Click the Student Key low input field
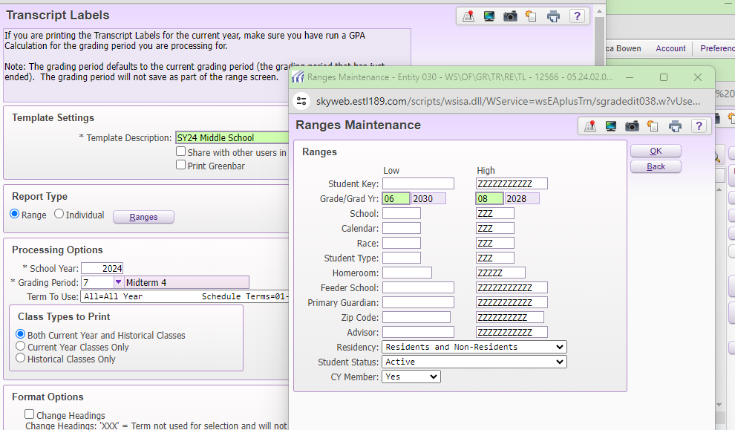The width and height of the screenshot is (735, 430). (418, 183)
